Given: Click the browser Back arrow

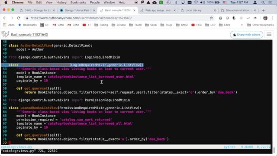Looking at the screenshot, I should [5, 18].
